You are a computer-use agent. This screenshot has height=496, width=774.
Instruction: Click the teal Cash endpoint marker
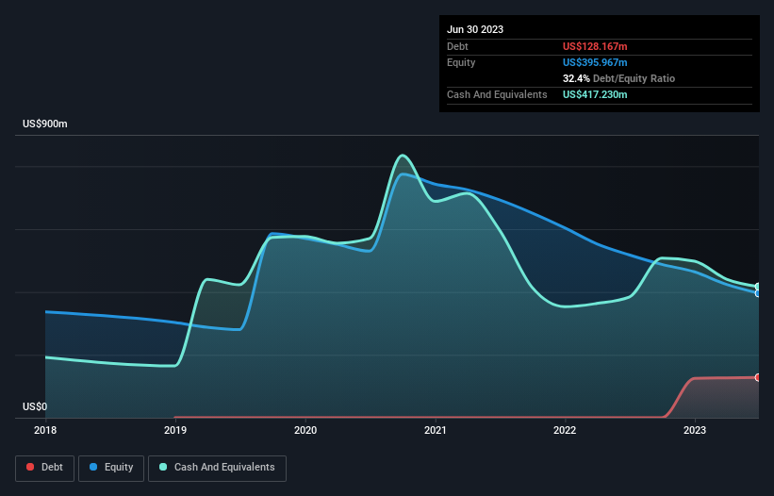(x=758, y=287)
